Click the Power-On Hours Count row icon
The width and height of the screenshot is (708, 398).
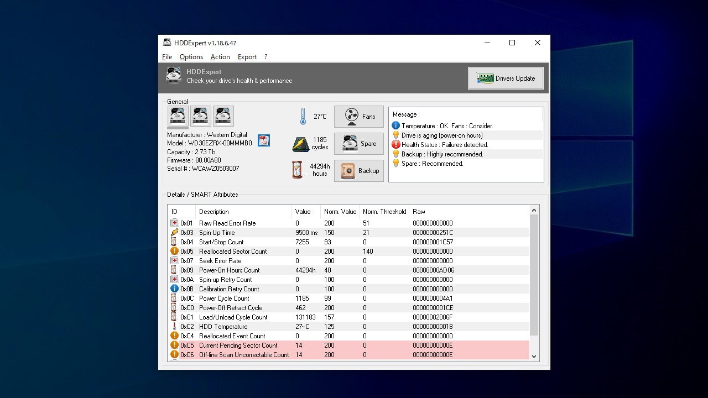[x=174, y=270]
